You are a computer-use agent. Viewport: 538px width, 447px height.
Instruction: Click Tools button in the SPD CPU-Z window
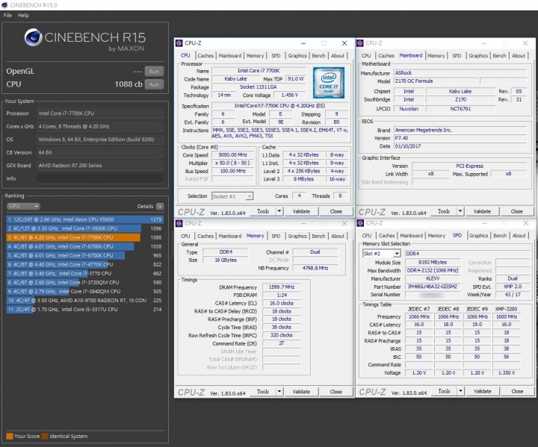(x=444, y=391)
